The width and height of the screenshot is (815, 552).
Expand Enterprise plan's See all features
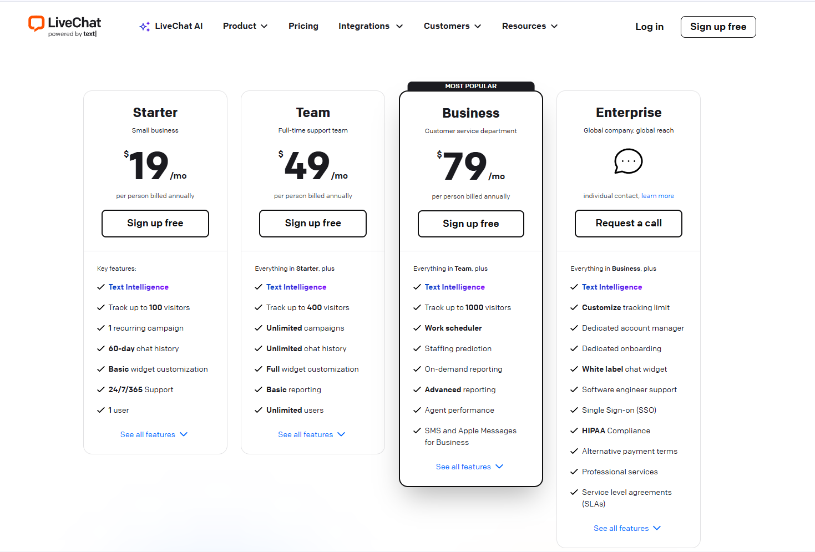click(627, 528)
